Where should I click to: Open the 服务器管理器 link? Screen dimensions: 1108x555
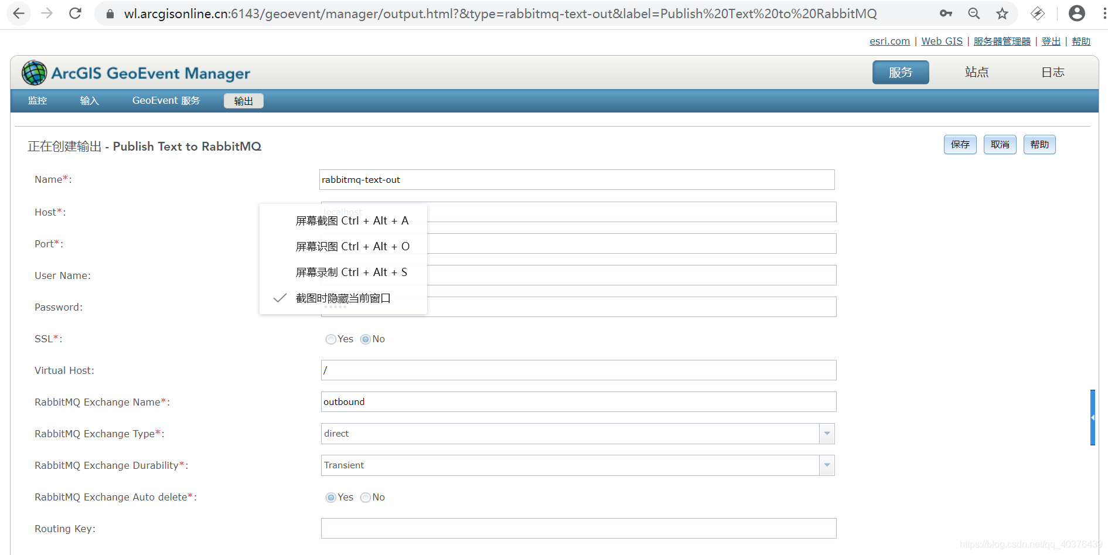pos(1002,41)
